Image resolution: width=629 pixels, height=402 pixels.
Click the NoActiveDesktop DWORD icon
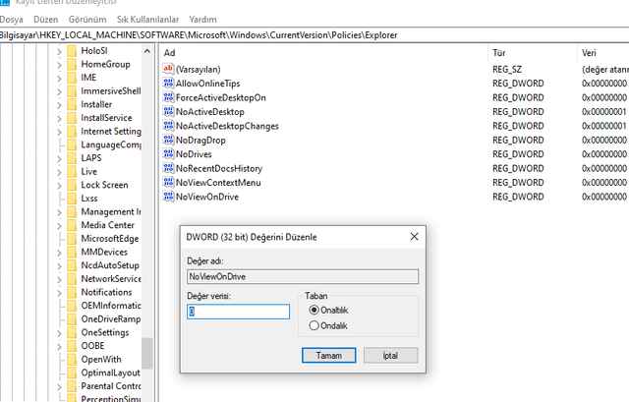pyautogui.click(x=168, y=111)
